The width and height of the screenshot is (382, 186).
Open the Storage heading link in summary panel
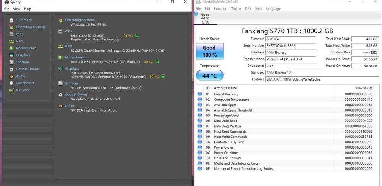point(71,84)
